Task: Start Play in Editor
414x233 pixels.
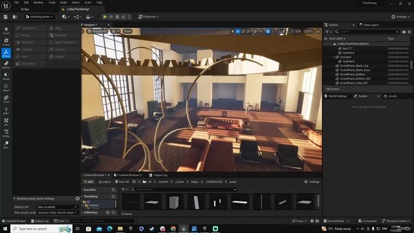Action: point(105,17)
